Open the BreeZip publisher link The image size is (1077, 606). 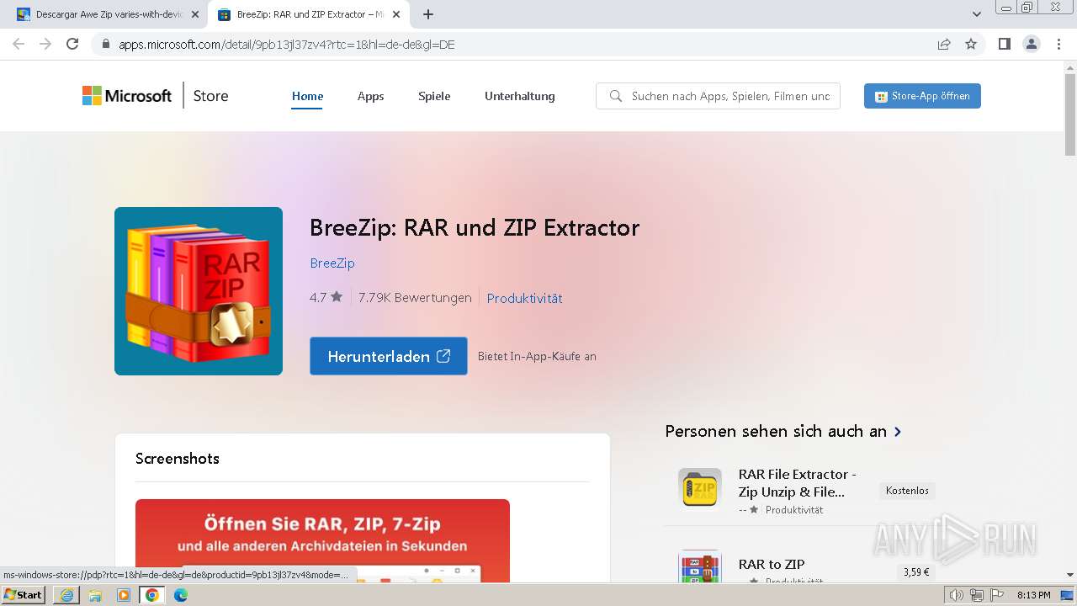point(332,263)
